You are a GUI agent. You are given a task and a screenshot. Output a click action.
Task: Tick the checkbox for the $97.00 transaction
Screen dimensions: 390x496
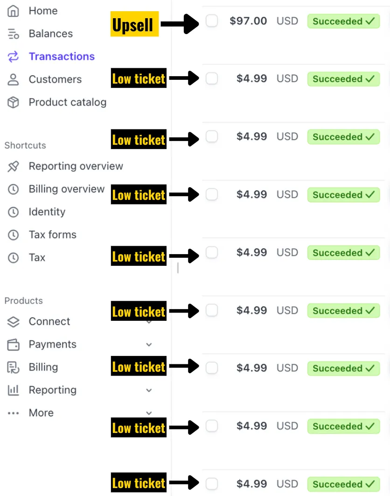point(212,21)
